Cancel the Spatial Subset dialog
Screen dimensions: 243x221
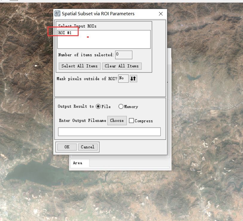click(x=88, y=147)
